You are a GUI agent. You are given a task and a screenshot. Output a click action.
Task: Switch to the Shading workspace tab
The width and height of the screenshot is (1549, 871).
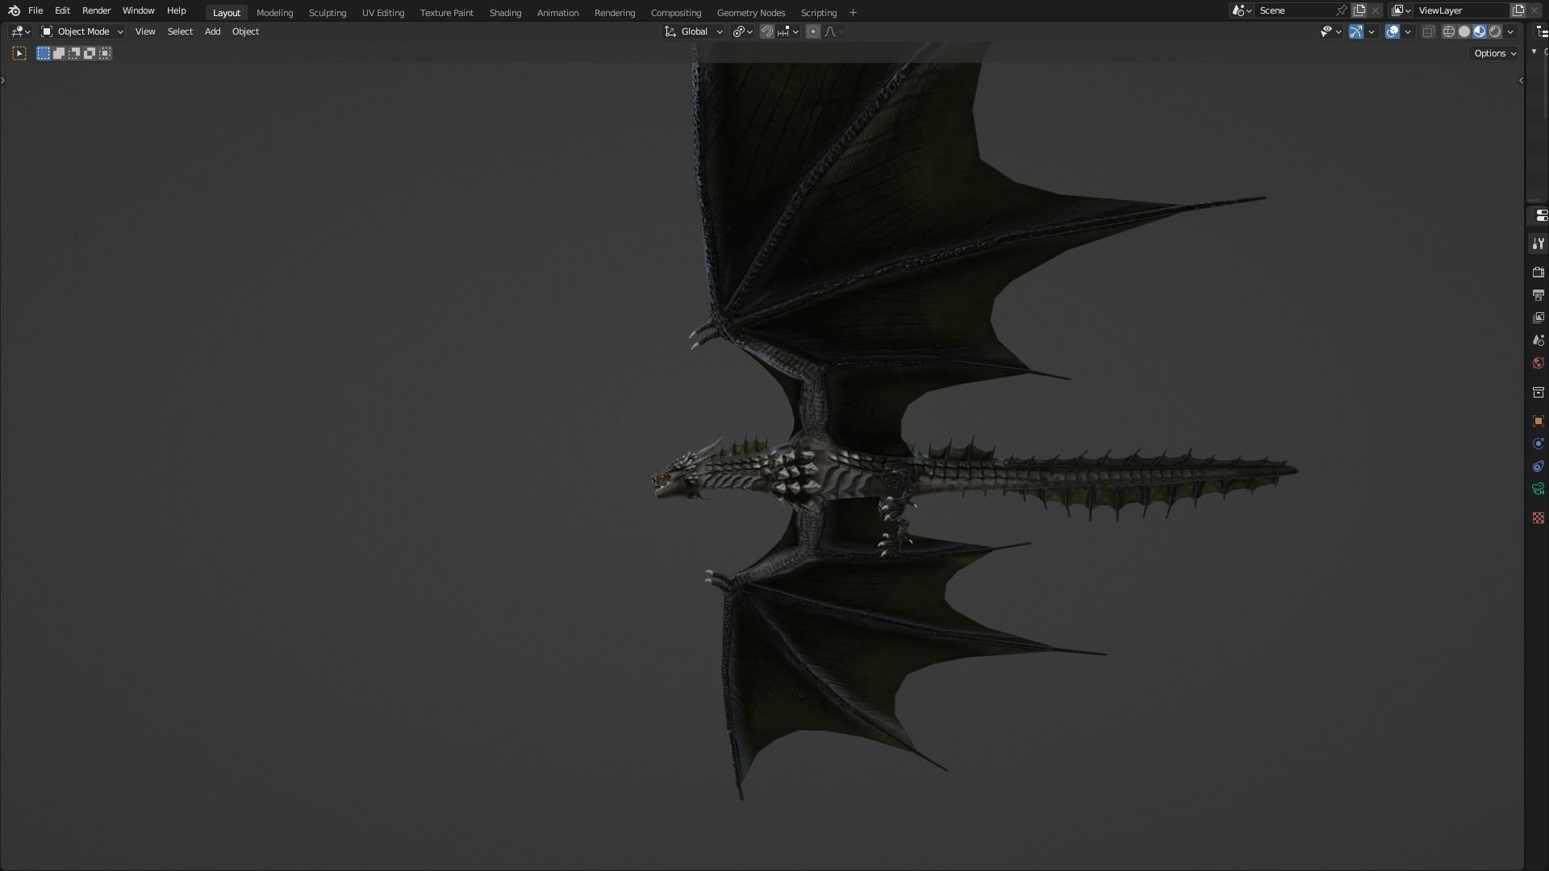coord(505,13)
